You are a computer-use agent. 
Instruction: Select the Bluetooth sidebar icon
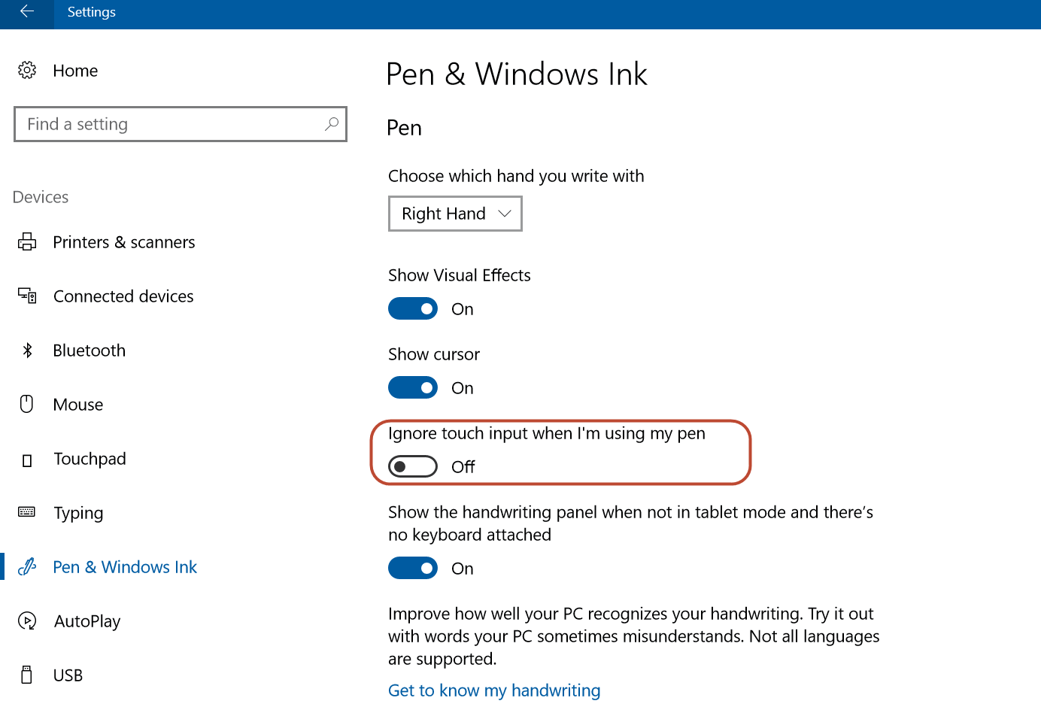[x=27, y=350]
